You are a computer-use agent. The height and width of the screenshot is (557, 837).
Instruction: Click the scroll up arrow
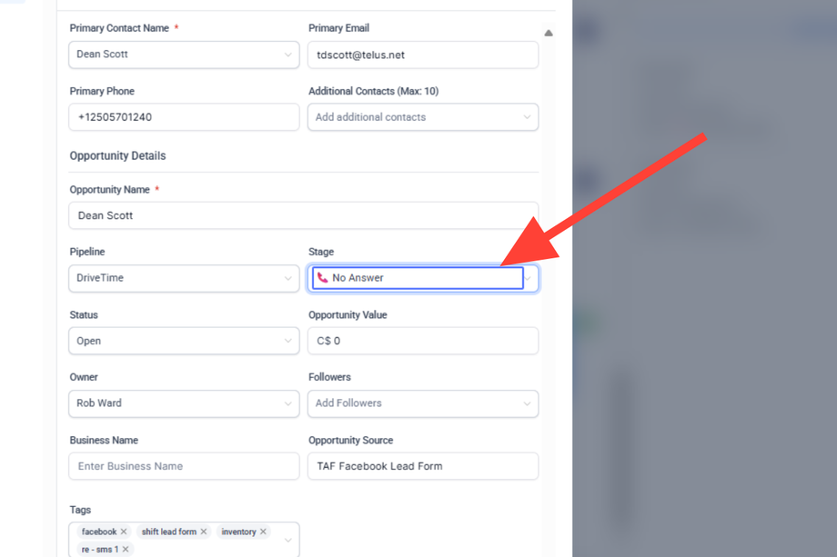click(x=549, y=33)
